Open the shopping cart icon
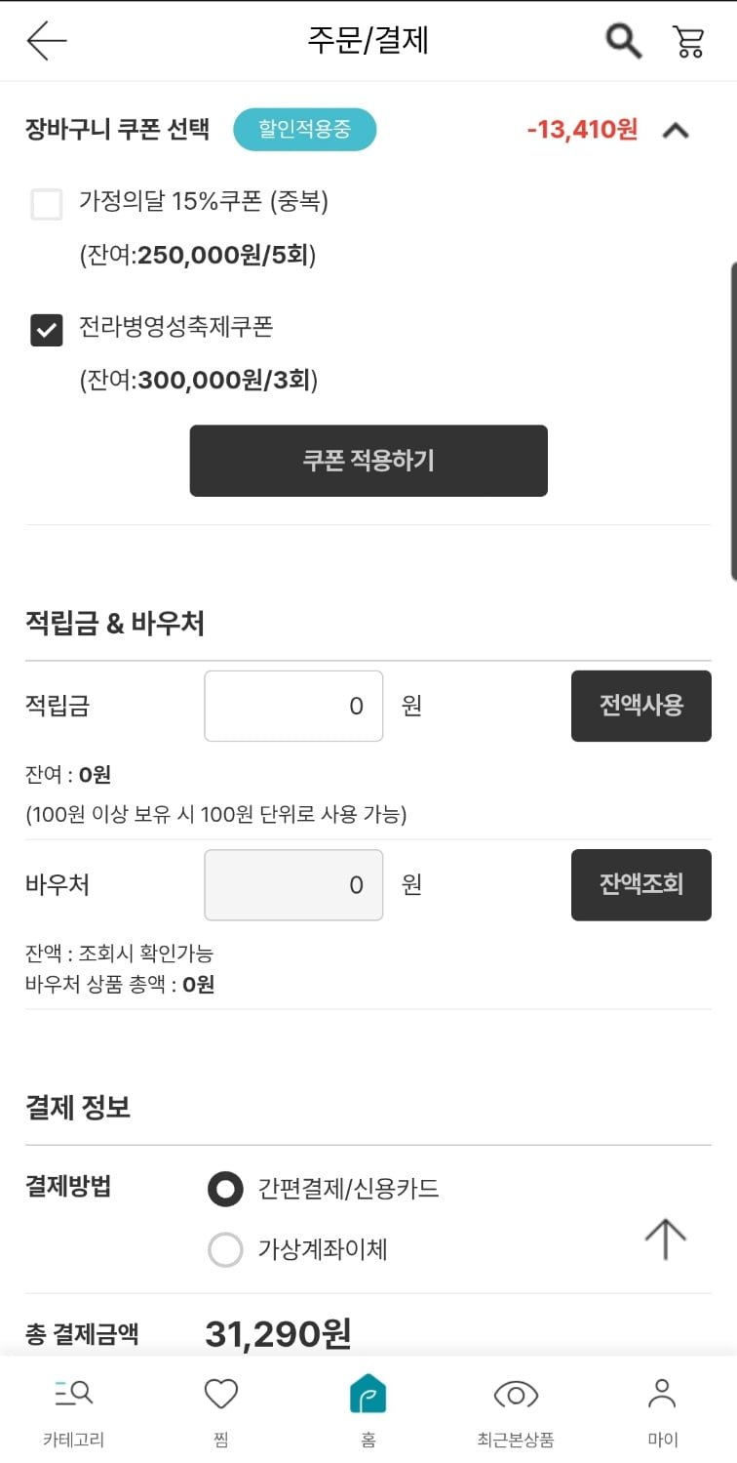The width and height of the screenshot is (737, 1463). click(x=688, y=41)
